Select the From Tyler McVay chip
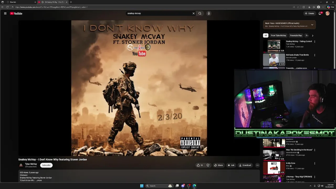Image resolution: width=336 pixels, height=189 pixels. 279,35
